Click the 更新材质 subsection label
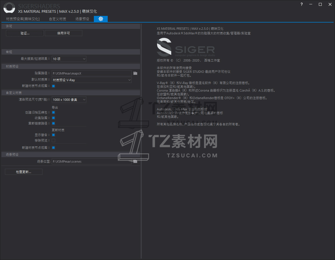The image size is (335, 260). point(58,130)
